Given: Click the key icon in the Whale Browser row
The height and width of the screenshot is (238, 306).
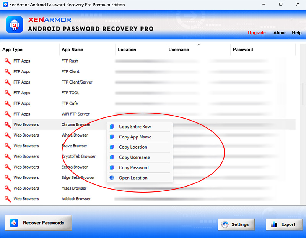Looking at the screenshot, I should (x=8, y=135).
